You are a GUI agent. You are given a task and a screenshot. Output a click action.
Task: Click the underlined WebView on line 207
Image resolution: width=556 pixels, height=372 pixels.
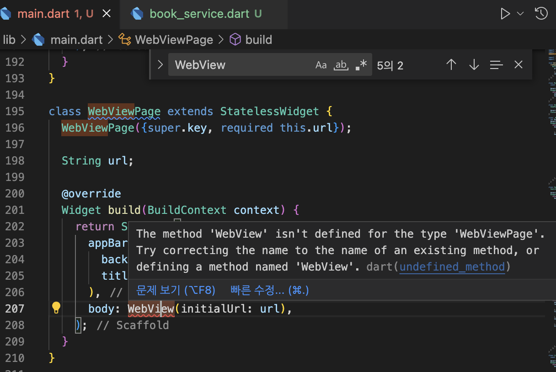pyautogui.click(x=151, y=309)
